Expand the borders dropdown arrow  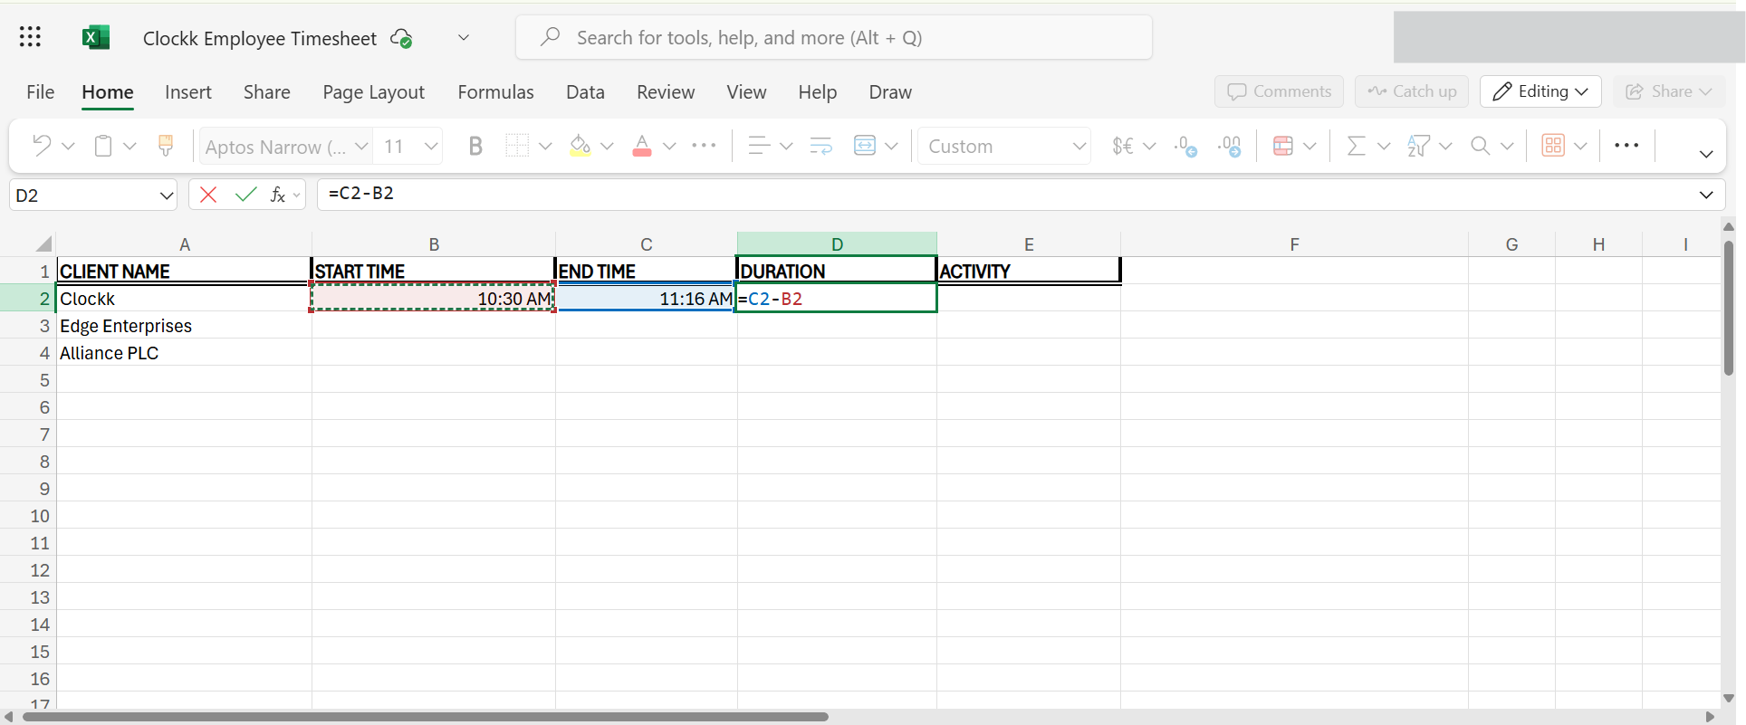(x=545, y=146)
